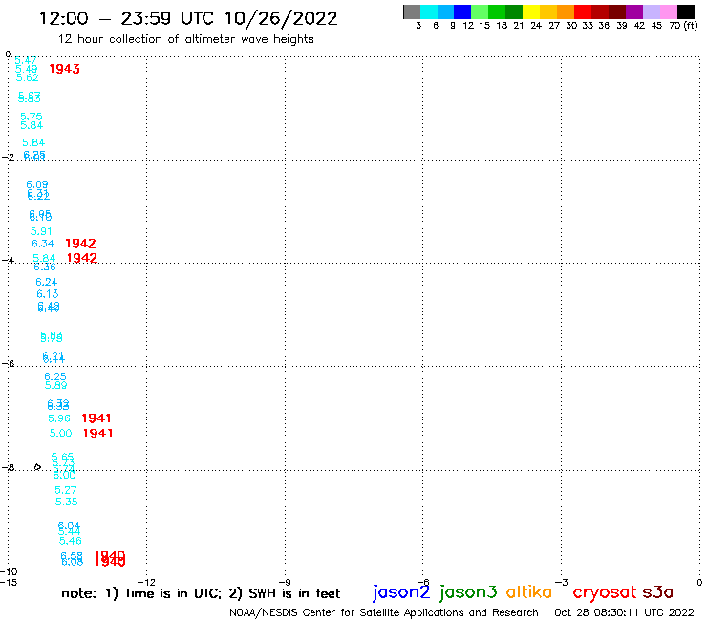Viewport: 707px width, 621px height.
Task: Click the wave height value '5.89'
Action: coord(56,385)
